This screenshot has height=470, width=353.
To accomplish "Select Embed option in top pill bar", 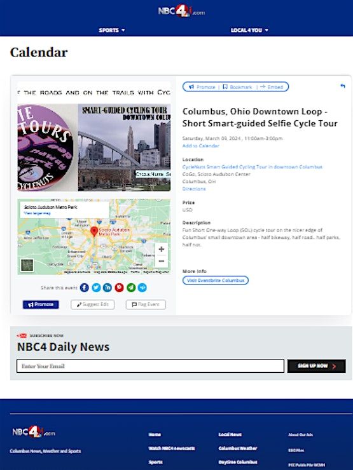I will point(272,87).
